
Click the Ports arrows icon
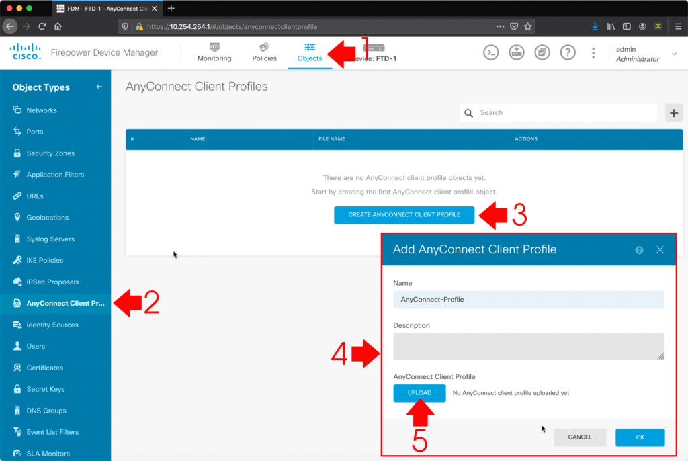pos(17,131)
